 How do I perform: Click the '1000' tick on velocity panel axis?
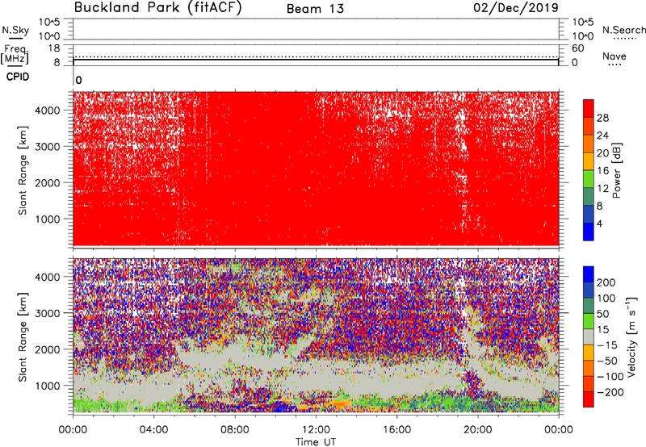[x=48, y=386]
